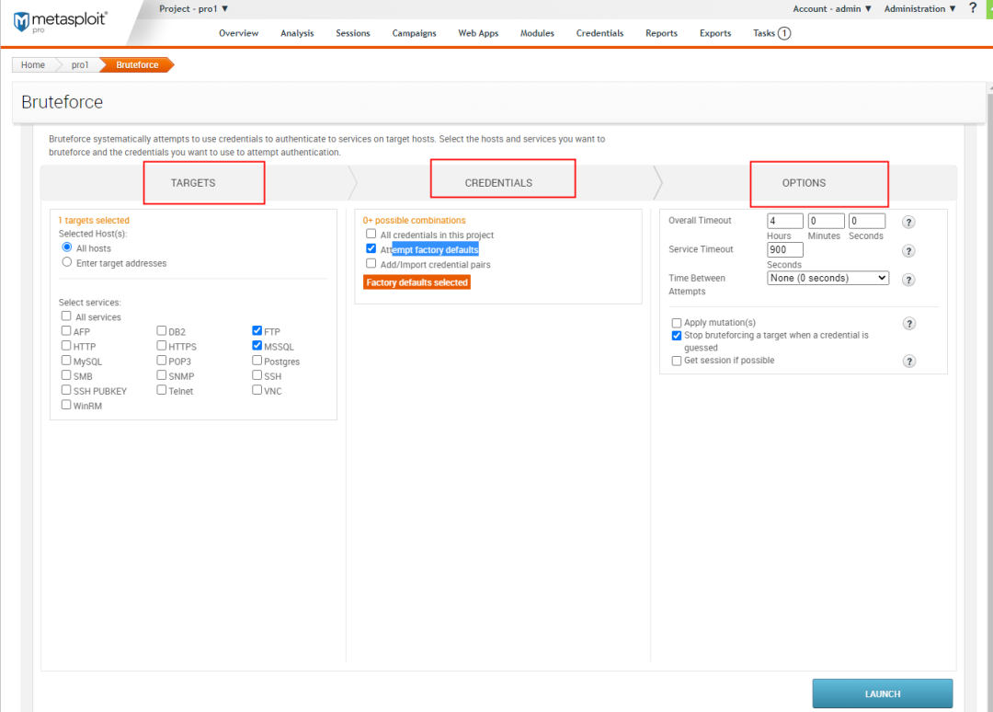Open the Project - pro1 dropdown

click(x=194, y=9)
